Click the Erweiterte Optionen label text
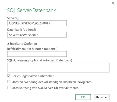The width and height of the screenshot is (117, 102). [x=23, y=44]
